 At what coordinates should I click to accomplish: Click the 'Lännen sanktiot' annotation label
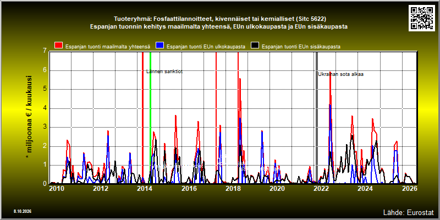click(164, 71)
